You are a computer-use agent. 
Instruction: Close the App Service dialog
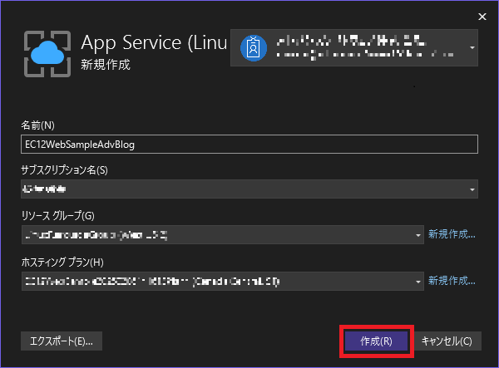482,17
